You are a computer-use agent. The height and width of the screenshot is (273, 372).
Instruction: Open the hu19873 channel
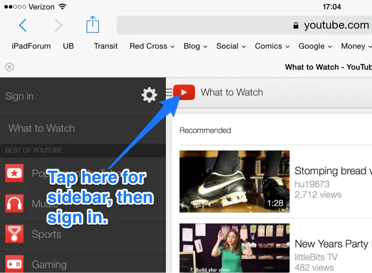[312, 184]
